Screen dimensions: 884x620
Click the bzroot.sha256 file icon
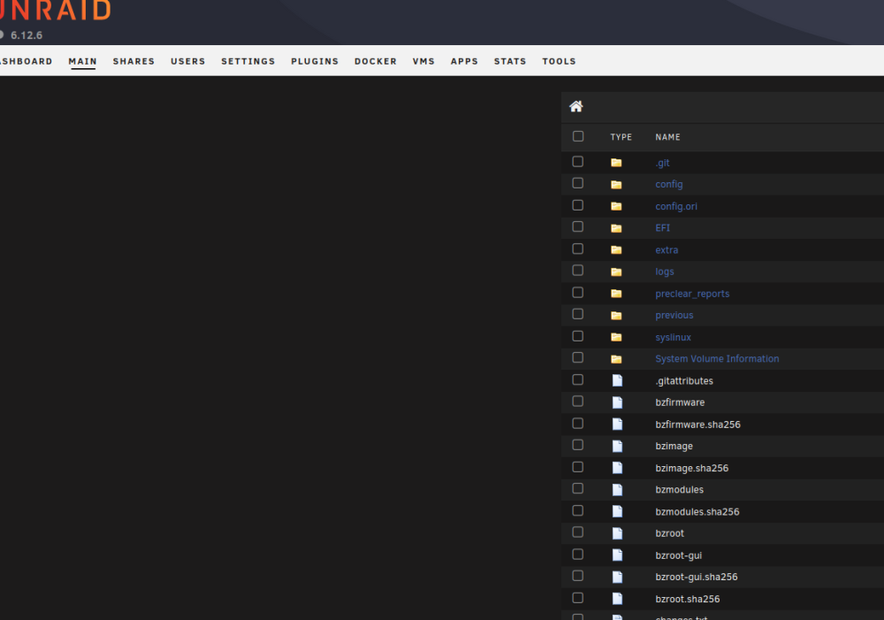pos(617,599)
